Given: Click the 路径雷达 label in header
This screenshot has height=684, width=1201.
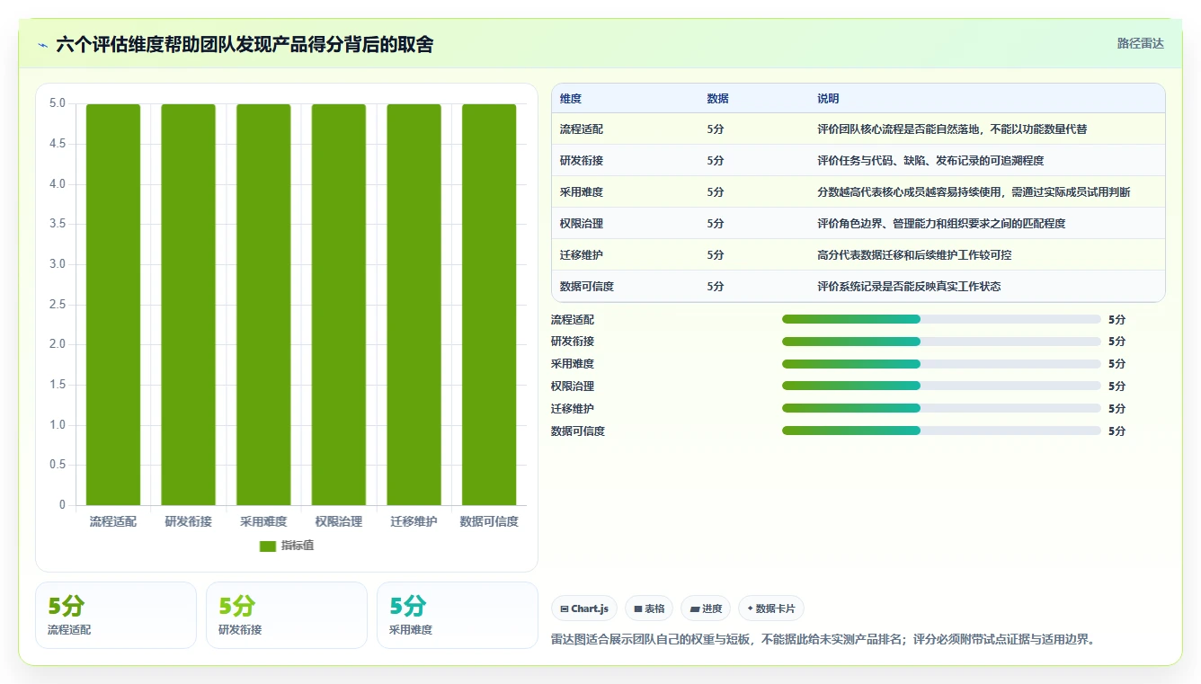Looking at the screenshot, I should point(1141,43).
